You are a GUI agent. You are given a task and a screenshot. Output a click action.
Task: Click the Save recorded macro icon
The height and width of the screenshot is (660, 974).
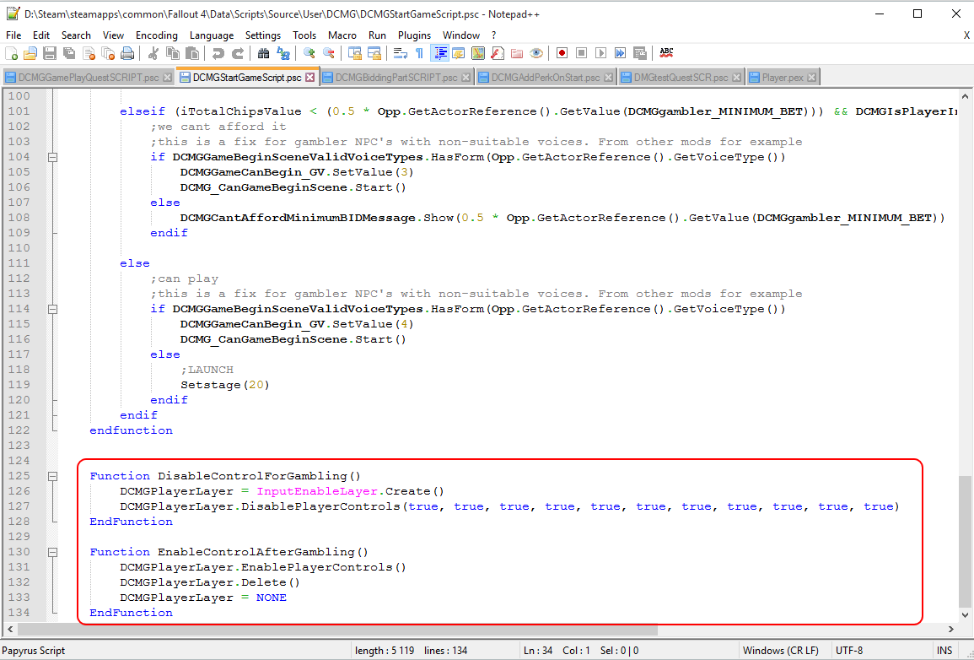tap(640, 53)
